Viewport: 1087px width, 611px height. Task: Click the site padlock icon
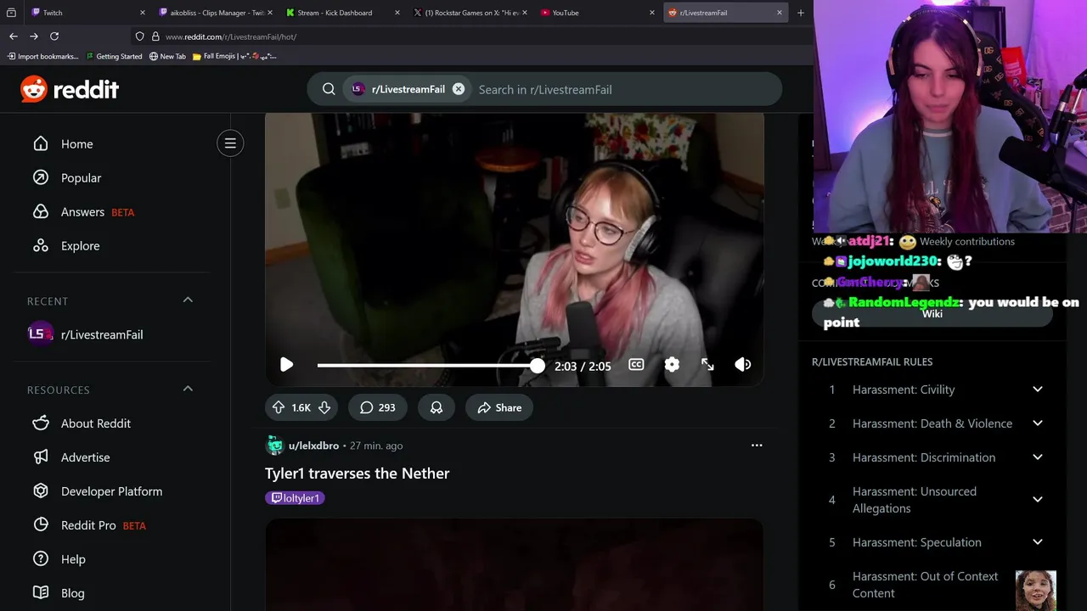155,36
